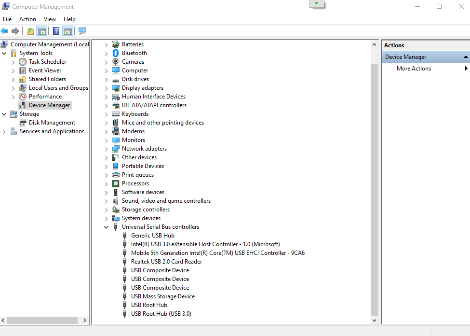Click the Disk Management icon
Screen dimensions: 470x336
23,123
